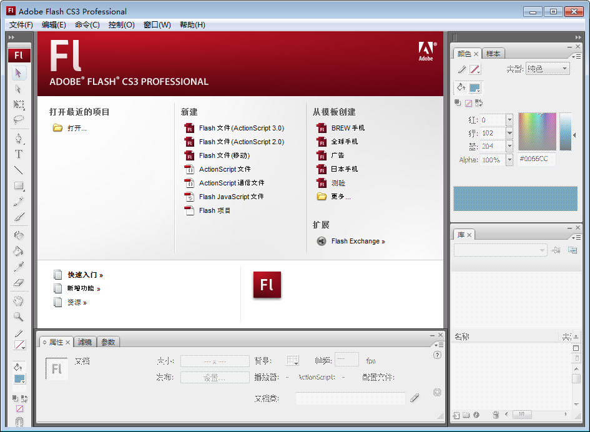Image resolution: width=590 pixels, height=432 pixels.
Task: Collapse the right panel dock arrows
Action: 578,37
